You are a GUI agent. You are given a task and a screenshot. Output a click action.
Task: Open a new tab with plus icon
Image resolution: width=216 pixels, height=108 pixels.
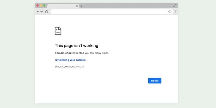[x=82, y=6]
